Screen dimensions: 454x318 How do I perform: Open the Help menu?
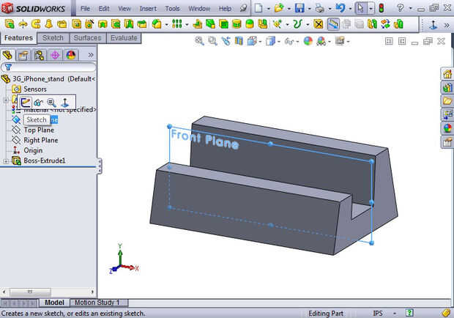tap(225, 8)
